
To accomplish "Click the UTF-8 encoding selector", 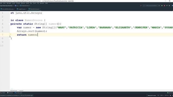I will [167, 95].
